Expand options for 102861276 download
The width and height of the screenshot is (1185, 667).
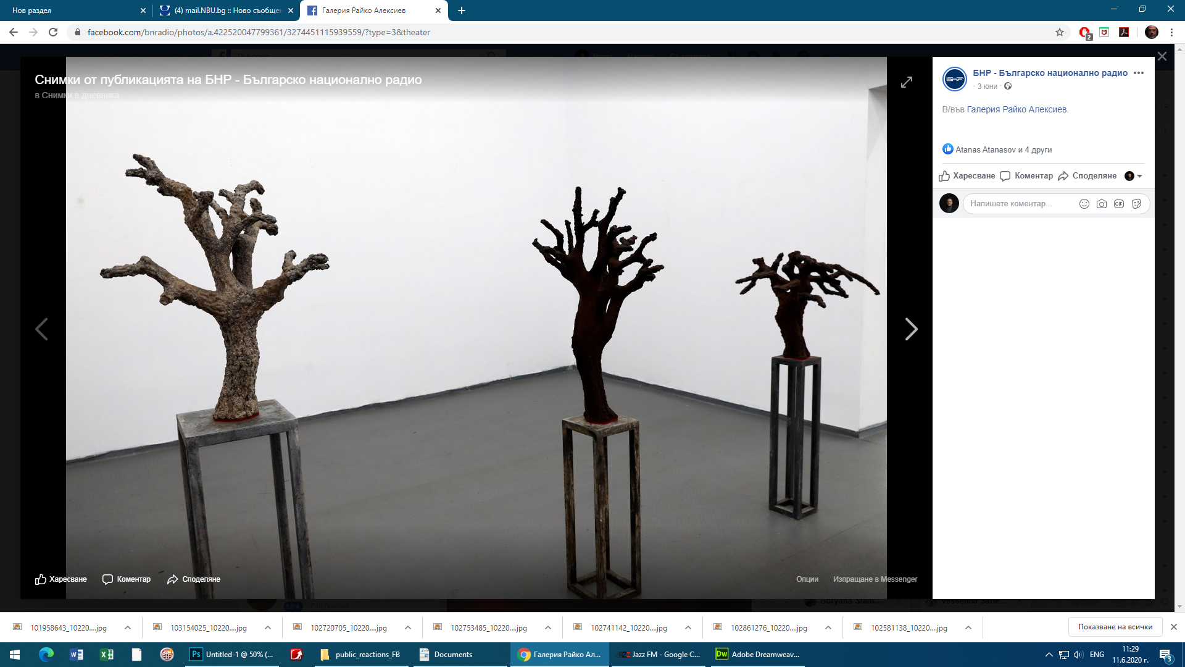click(828, 627)
